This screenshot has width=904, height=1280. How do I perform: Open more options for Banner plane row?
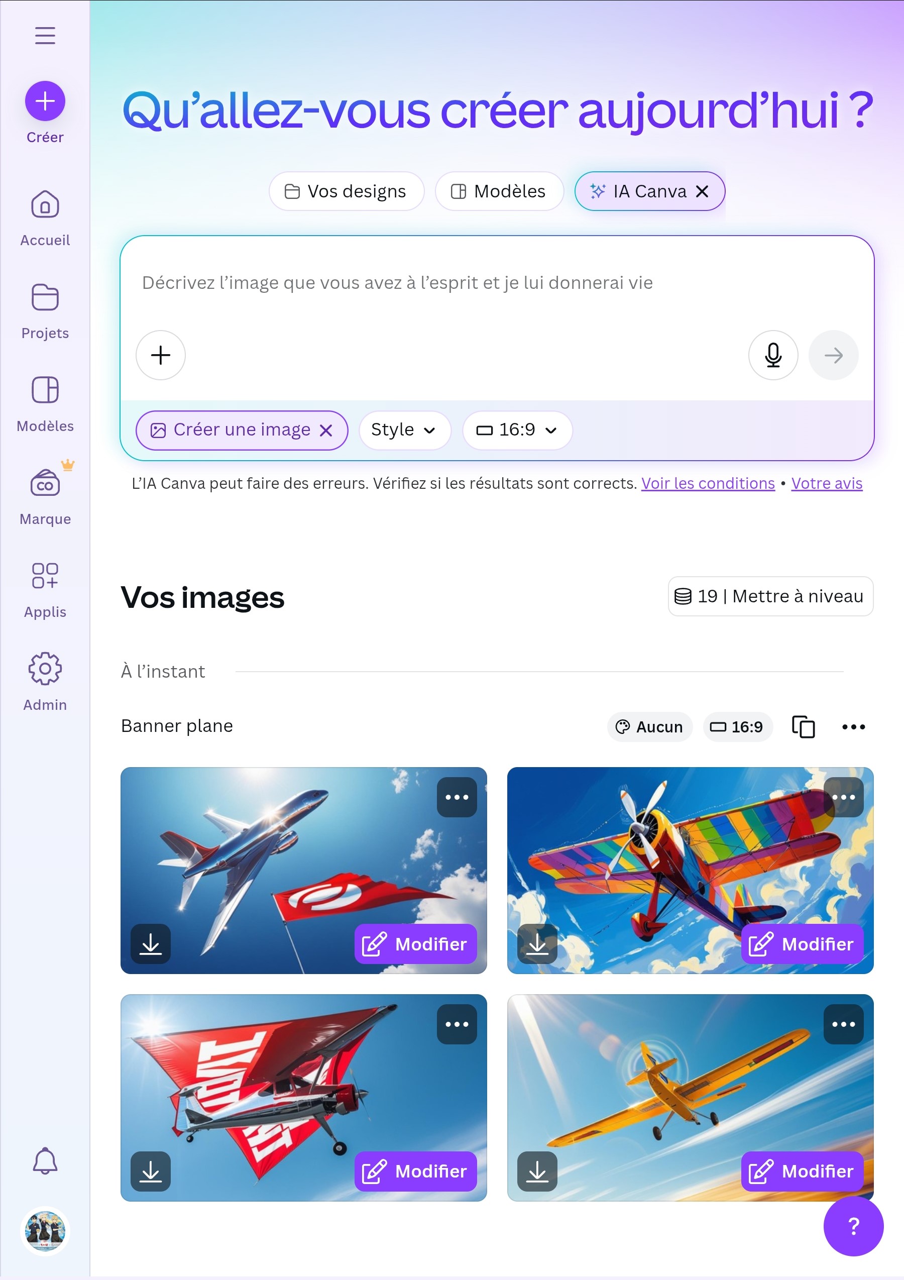point(853,726)
